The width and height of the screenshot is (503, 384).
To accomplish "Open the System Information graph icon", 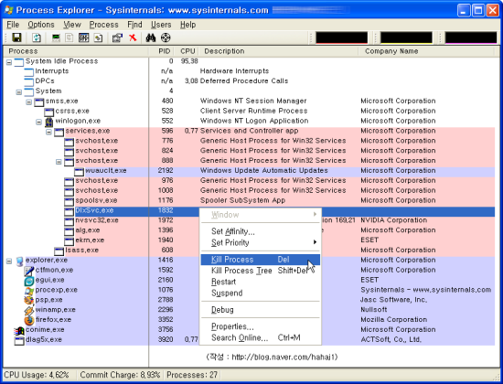I will [56, 37].
